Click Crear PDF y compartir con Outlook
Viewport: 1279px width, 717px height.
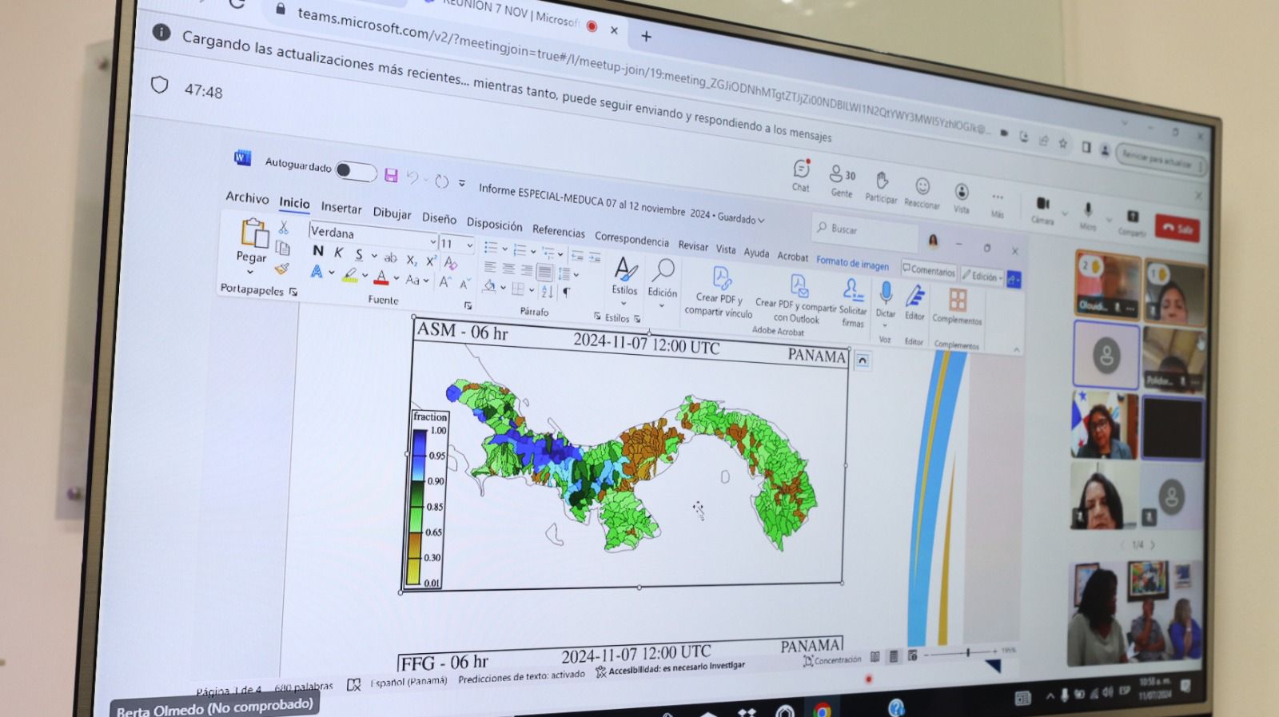click(x=795, y=299)
